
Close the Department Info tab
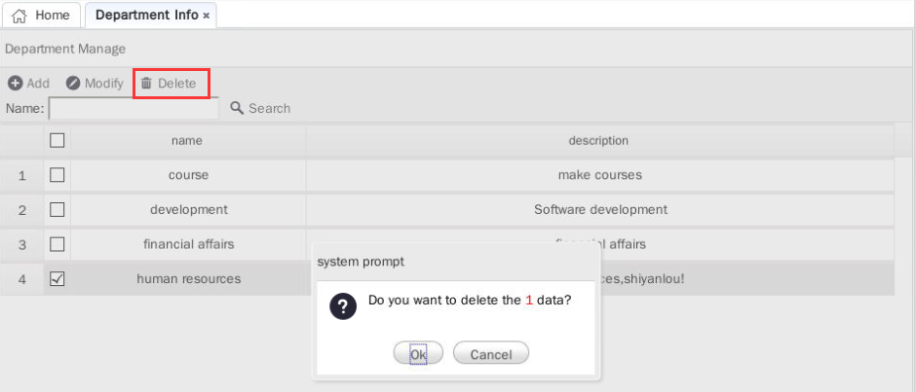point(207,17)
